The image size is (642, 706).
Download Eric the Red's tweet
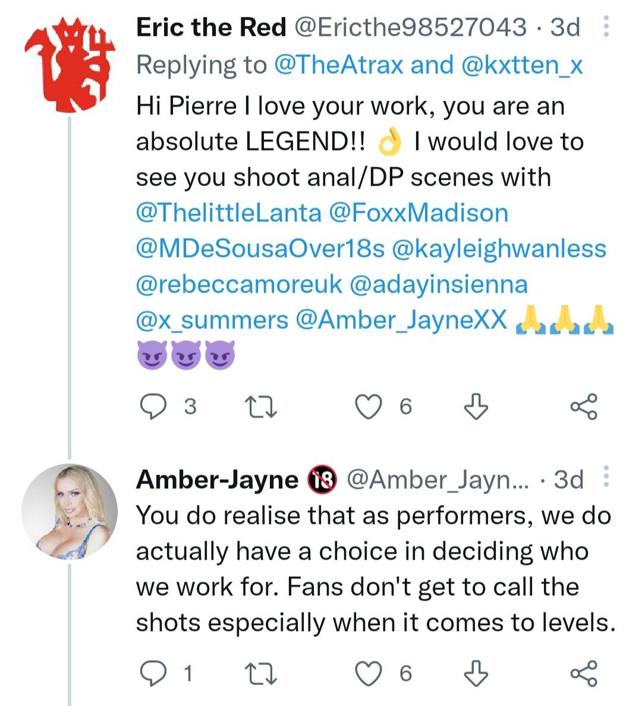476,406
